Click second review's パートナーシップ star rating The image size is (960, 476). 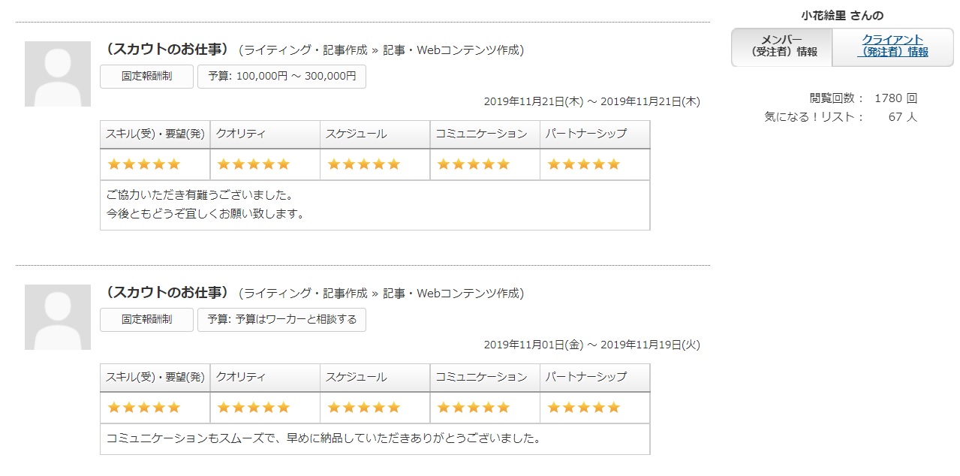click(x=584, y=408)
